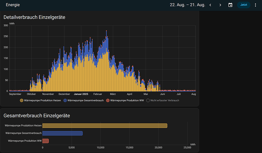Select the small red Produktion WW bar

click(x=46, y=141)
